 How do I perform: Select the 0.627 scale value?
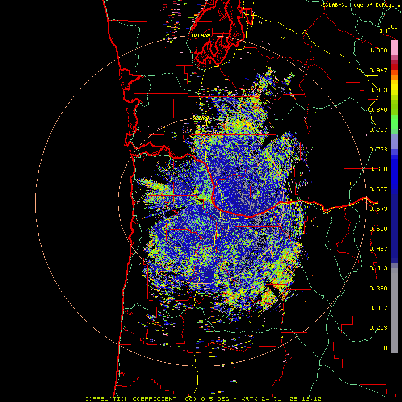tap(378, 189)
